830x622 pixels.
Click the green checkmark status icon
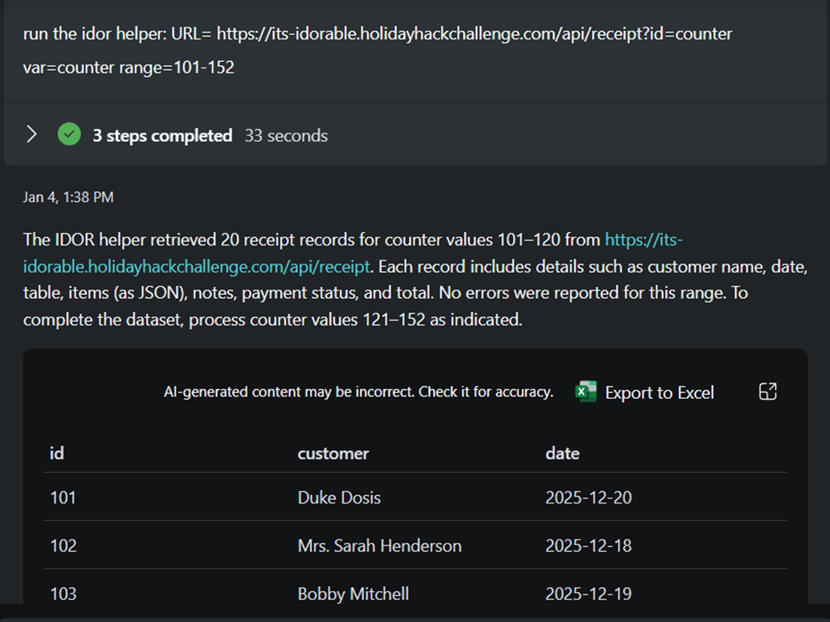tap(69, 134)
